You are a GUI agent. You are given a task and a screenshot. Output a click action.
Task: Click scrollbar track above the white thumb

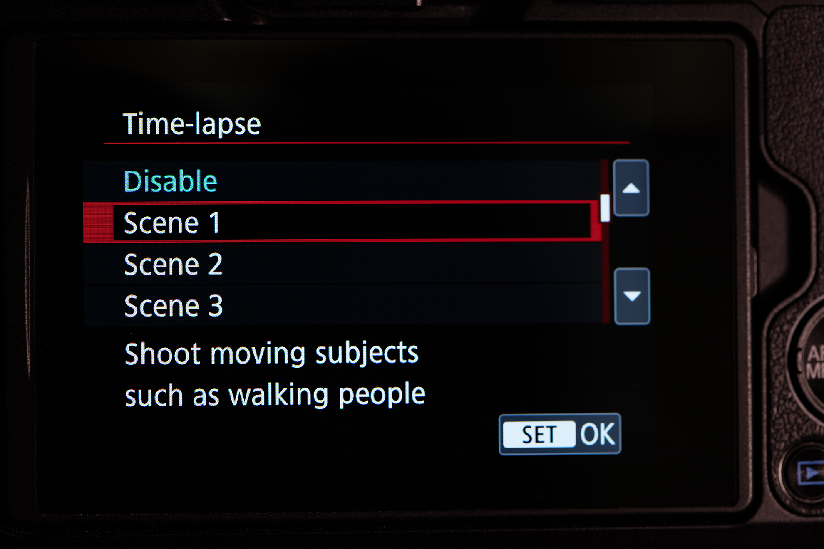point(605,177)
